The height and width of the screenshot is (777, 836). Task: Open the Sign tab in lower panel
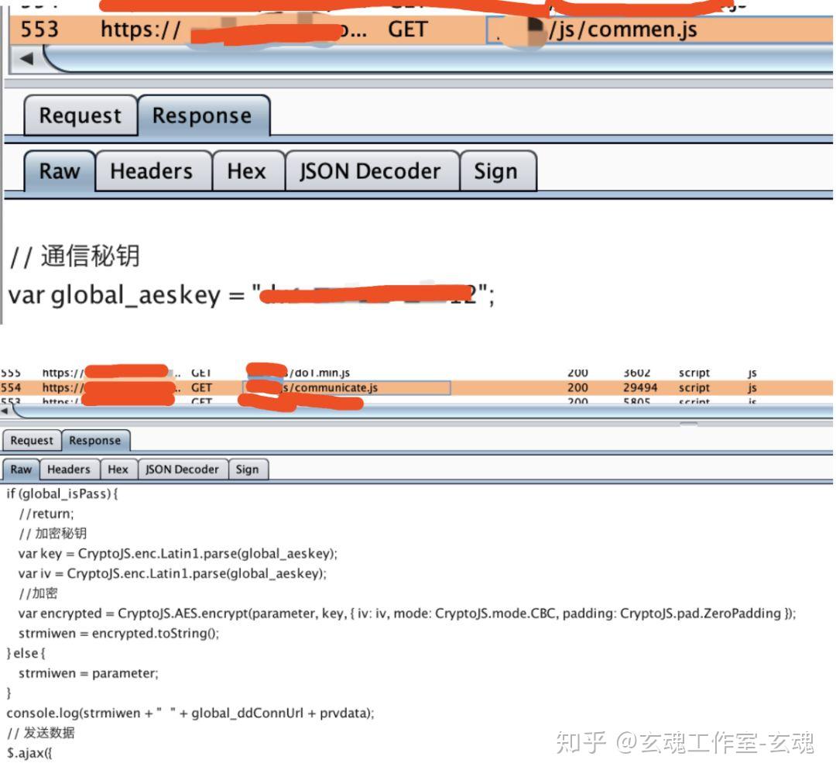pyautogui.click(x=248, y=469)
